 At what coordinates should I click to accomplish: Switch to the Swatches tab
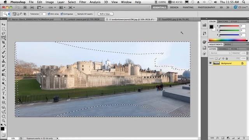[223, 21]
